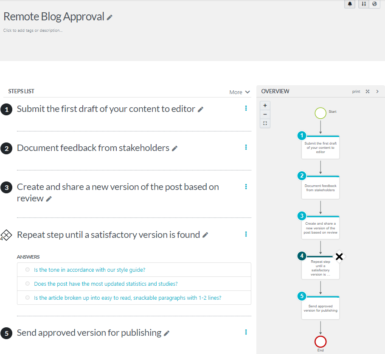Zoom out on the overview diagram
Screen dimensions: 385x354
coord(265,114)
